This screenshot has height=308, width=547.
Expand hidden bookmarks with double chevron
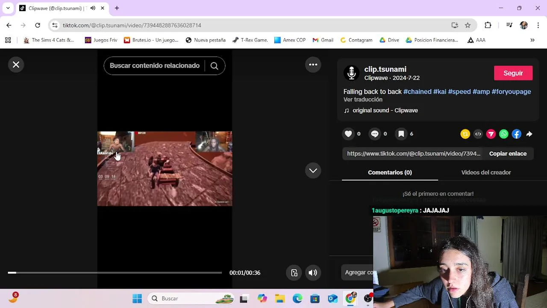[x=532, y=40]
